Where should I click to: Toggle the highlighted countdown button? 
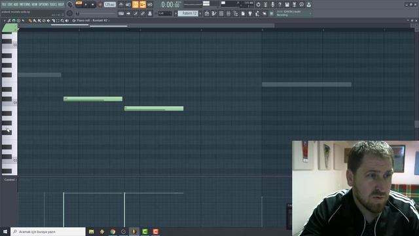pyautogui.click(x=136, y=5)
